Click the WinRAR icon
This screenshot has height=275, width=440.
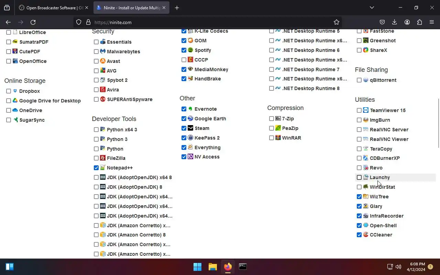click(278, 137)
